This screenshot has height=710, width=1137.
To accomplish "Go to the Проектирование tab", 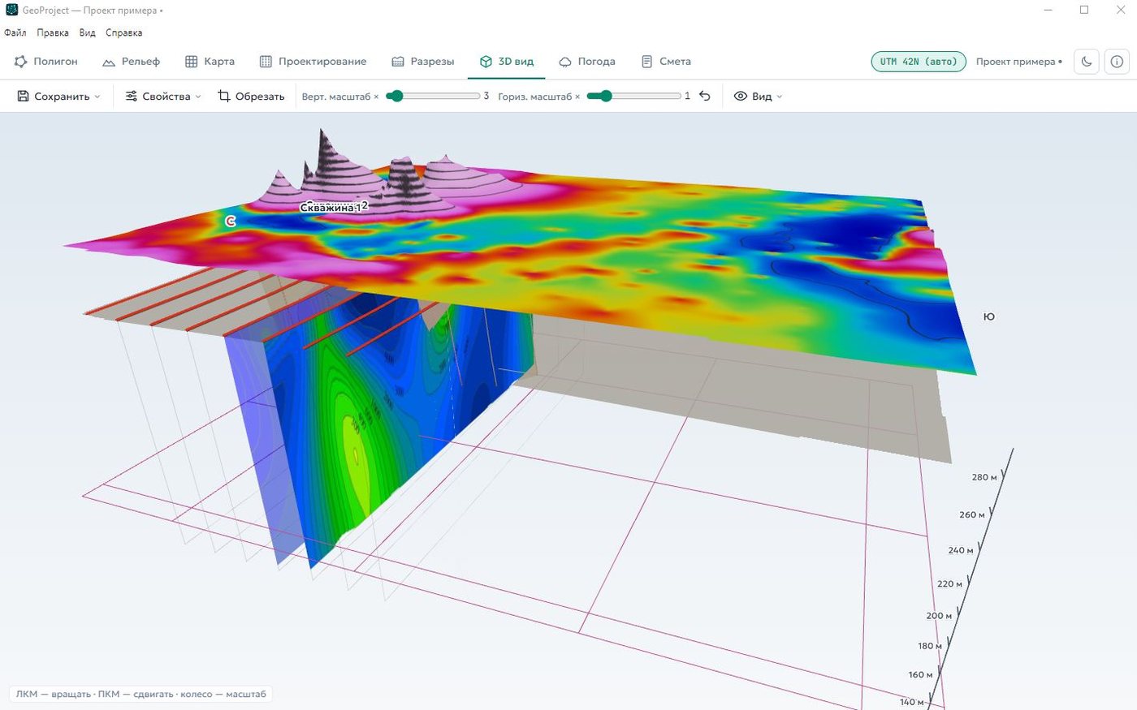I will click(x=313, y=62).
